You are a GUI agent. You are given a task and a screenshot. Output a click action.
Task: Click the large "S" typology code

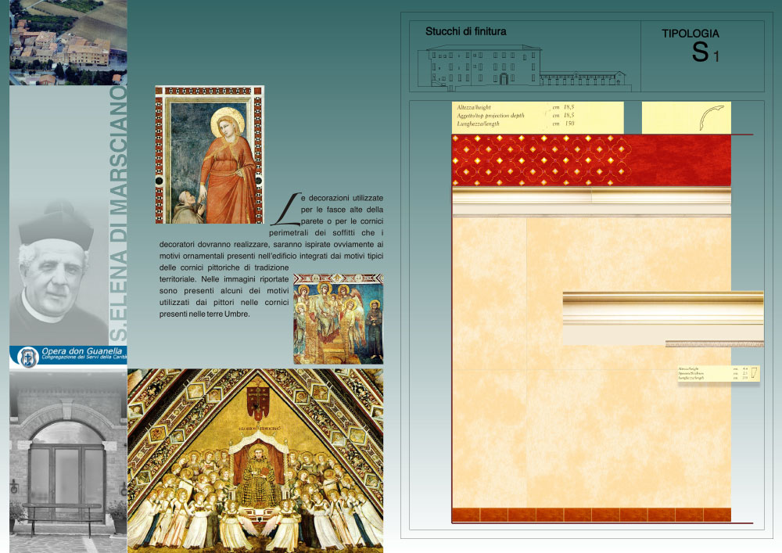(x=700, y=52)
